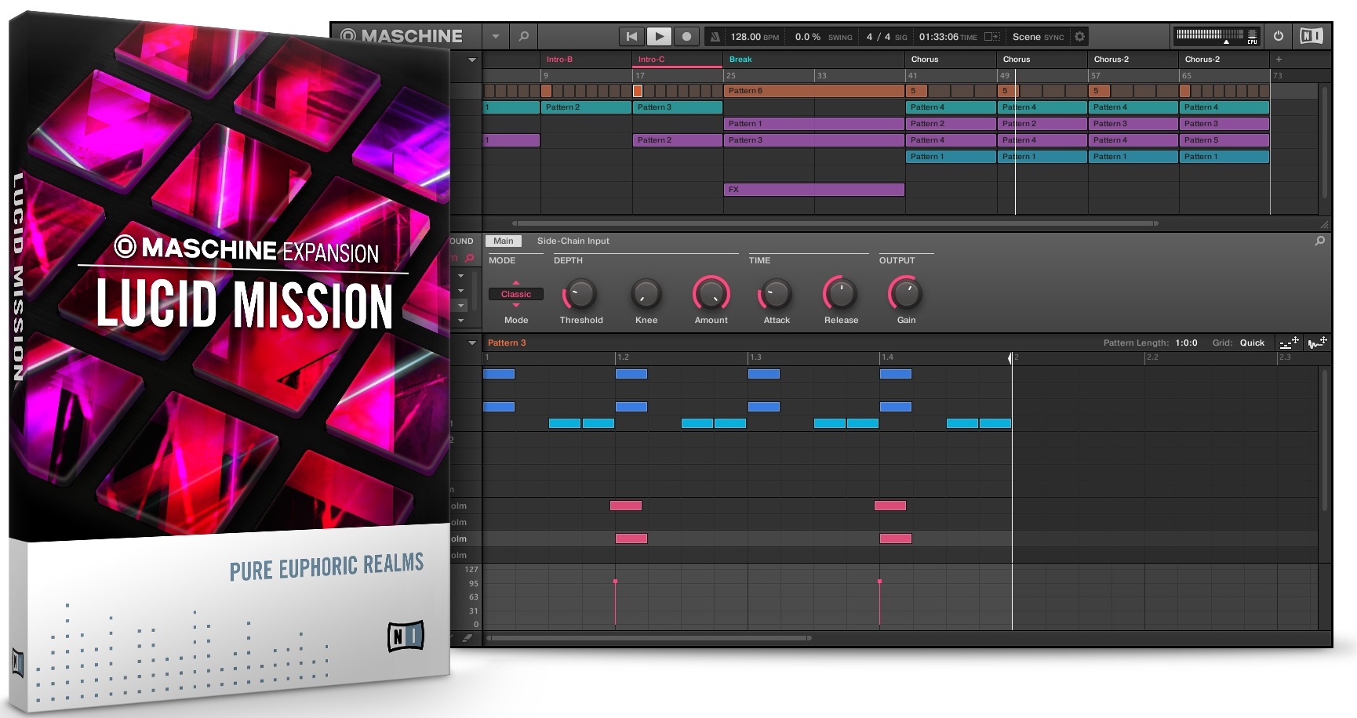1357x718 pixels.
Task: Click the Pattern 3 name label
Action: (x=507, y=343)
